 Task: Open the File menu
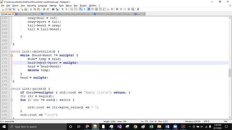point(3,6)
